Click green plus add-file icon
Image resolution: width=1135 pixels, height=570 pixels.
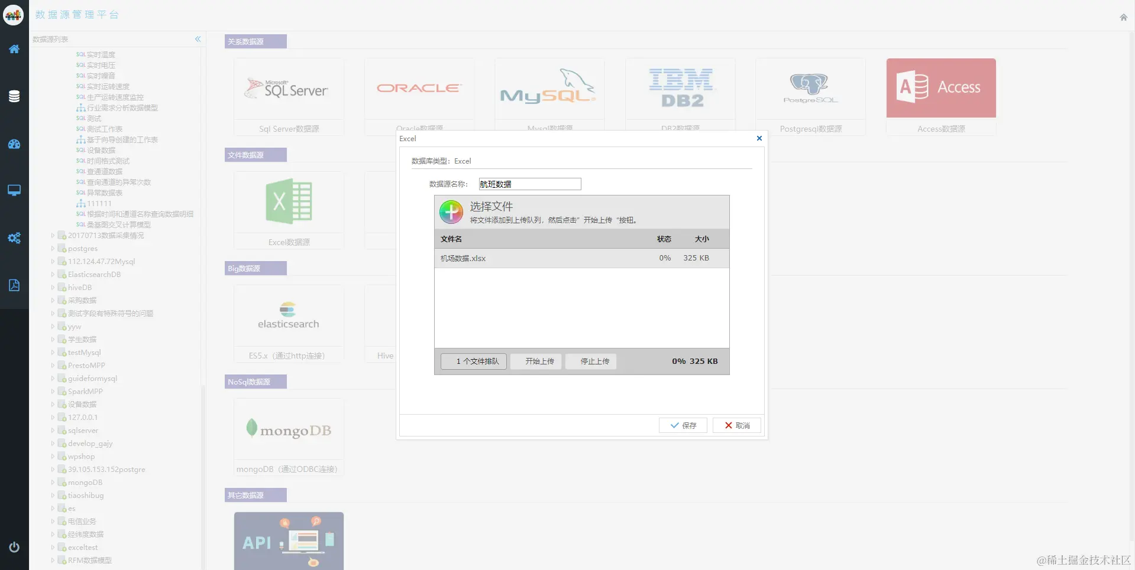451,211
